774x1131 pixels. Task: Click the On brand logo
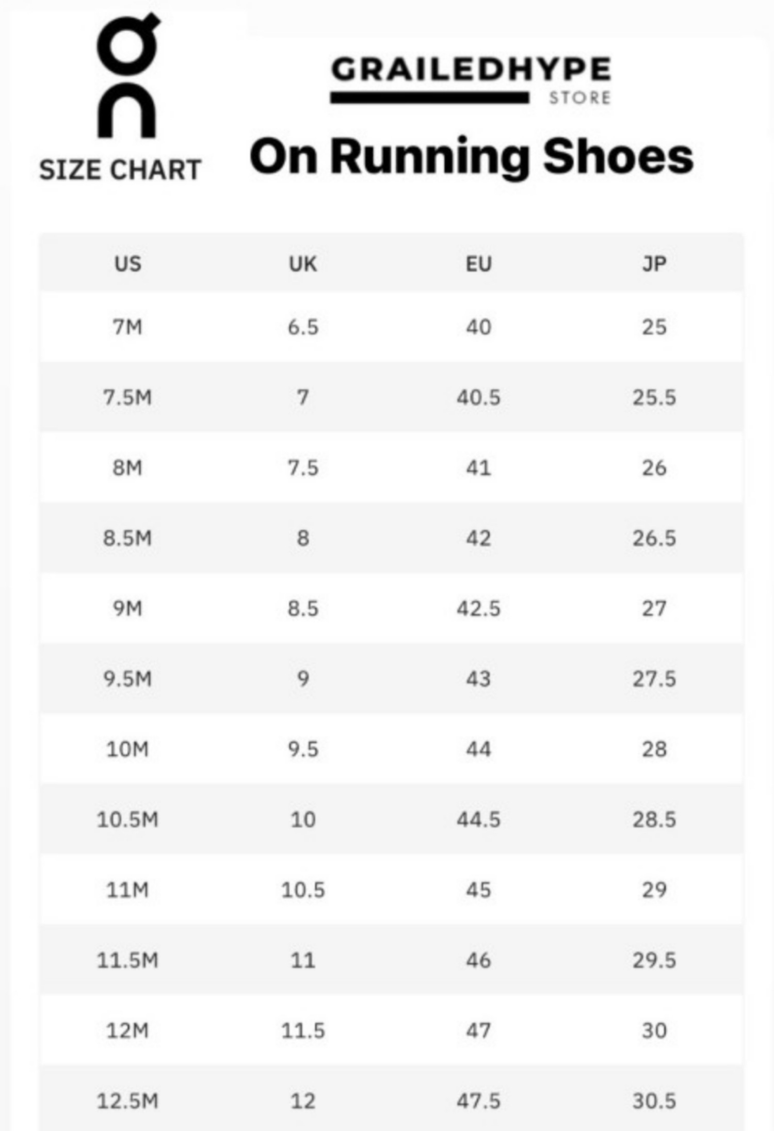pyautogui.click(x=126, y=76)
